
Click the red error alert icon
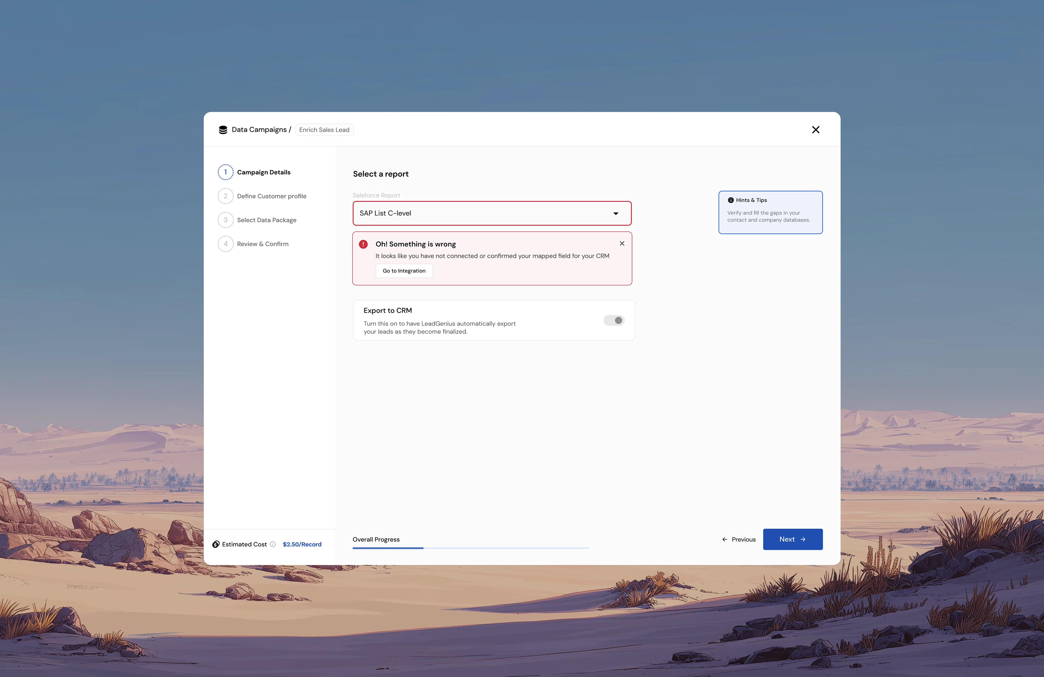coord(363,244)
